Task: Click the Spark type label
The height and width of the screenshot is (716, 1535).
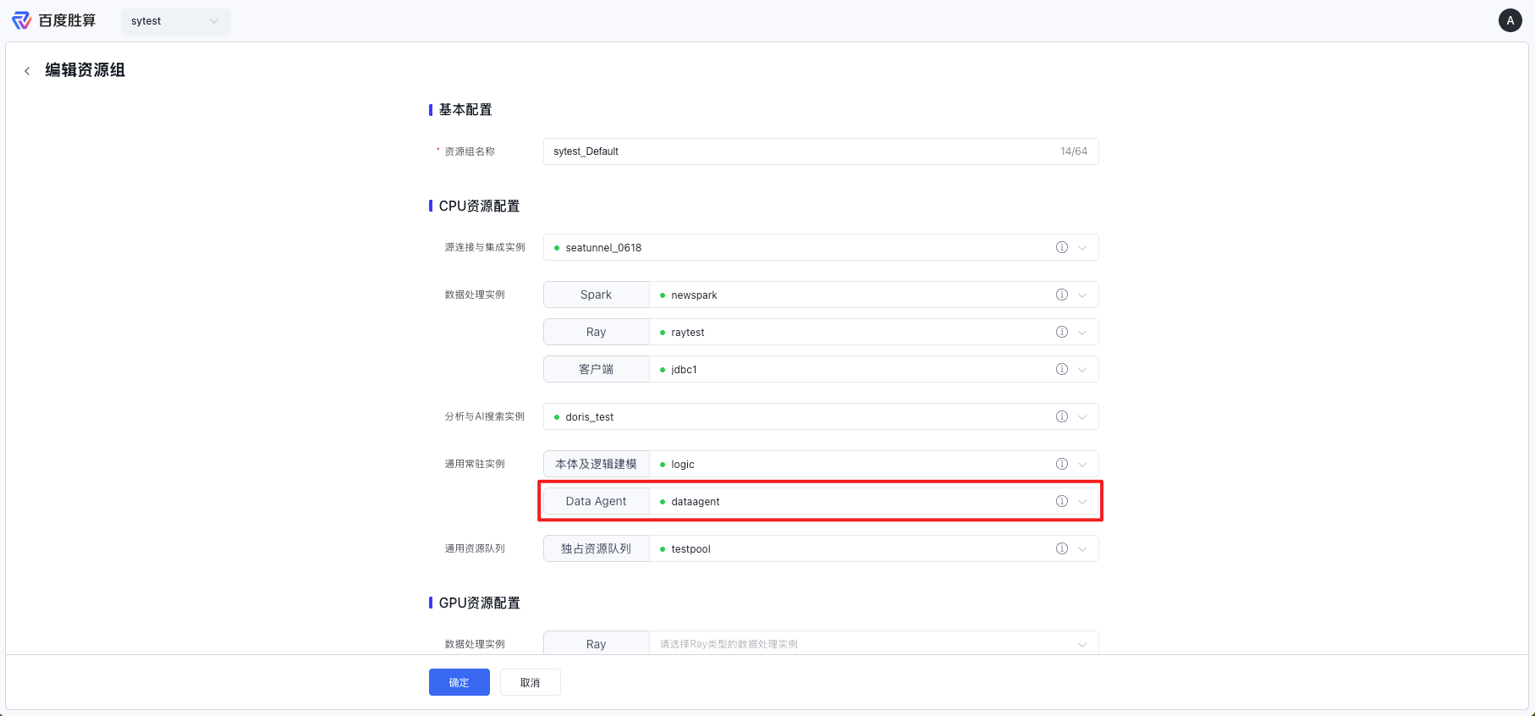Action: point(596,295)
